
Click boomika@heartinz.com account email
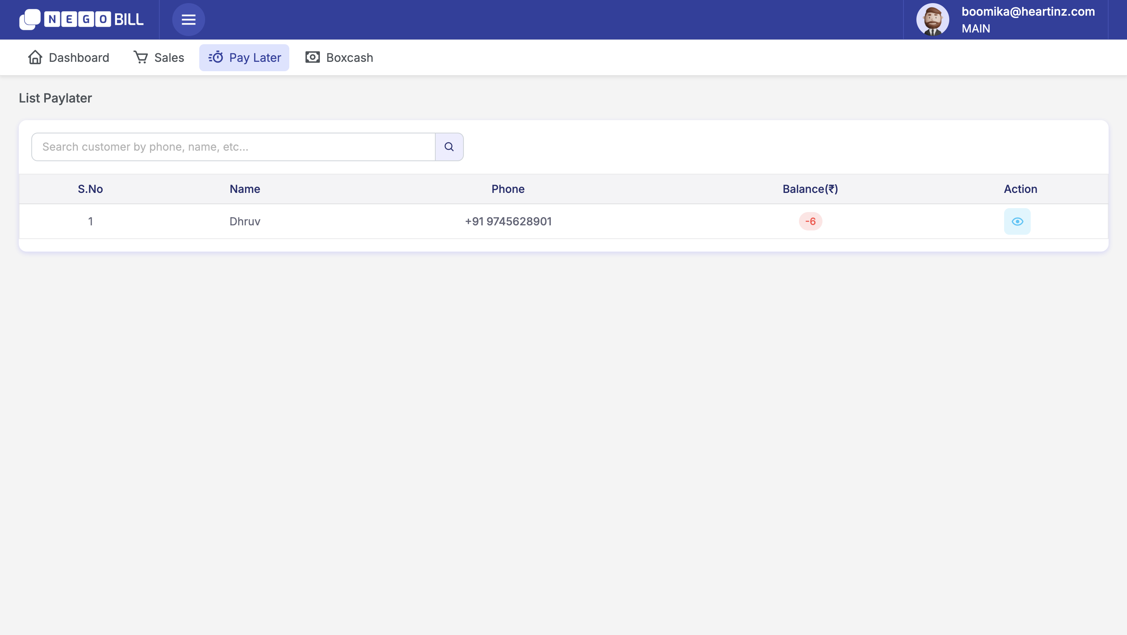coord(1028,11)
